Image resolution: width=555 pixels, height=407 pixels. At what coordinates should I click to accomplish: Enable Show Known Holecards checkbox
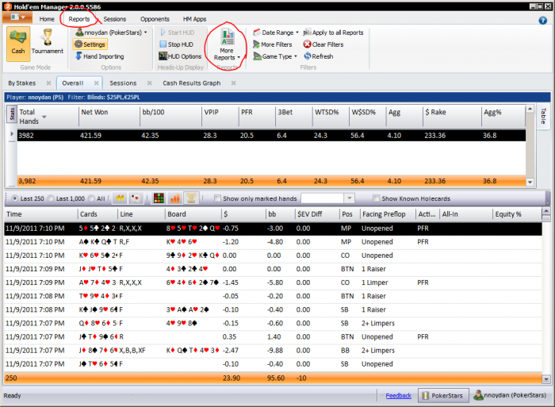point(377,198)
